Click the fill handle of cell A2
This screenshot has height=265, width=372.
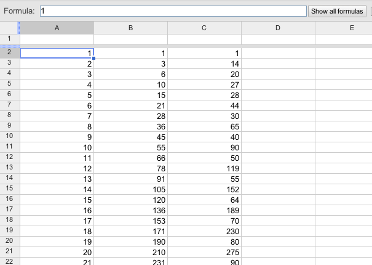pos(93,58)
